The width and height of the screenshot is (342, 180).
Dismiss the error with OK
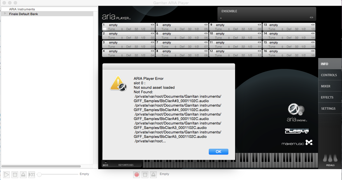218,152
